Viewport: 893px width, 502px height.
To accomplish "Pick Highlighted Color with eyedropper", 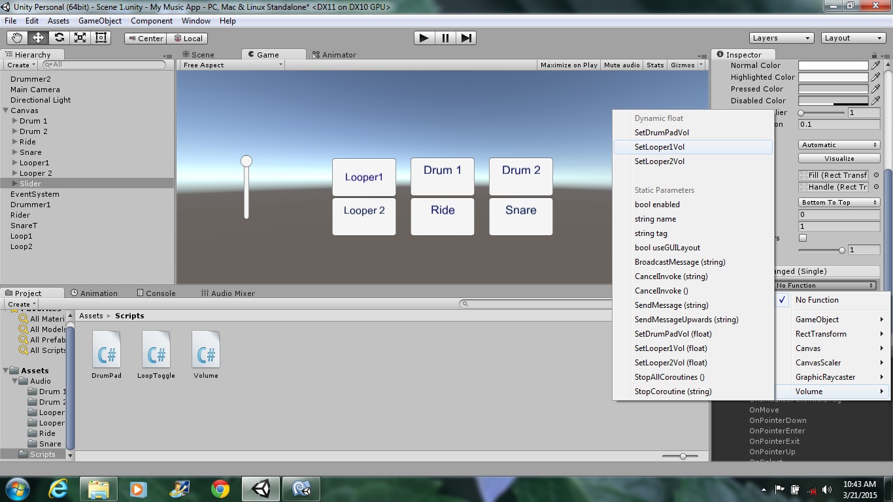I will pos(875,77).
